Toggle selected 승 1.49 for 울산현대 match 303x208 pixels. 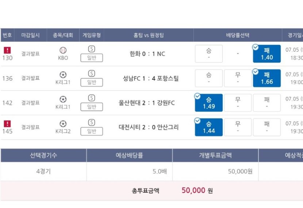click(x=209, y=103)
